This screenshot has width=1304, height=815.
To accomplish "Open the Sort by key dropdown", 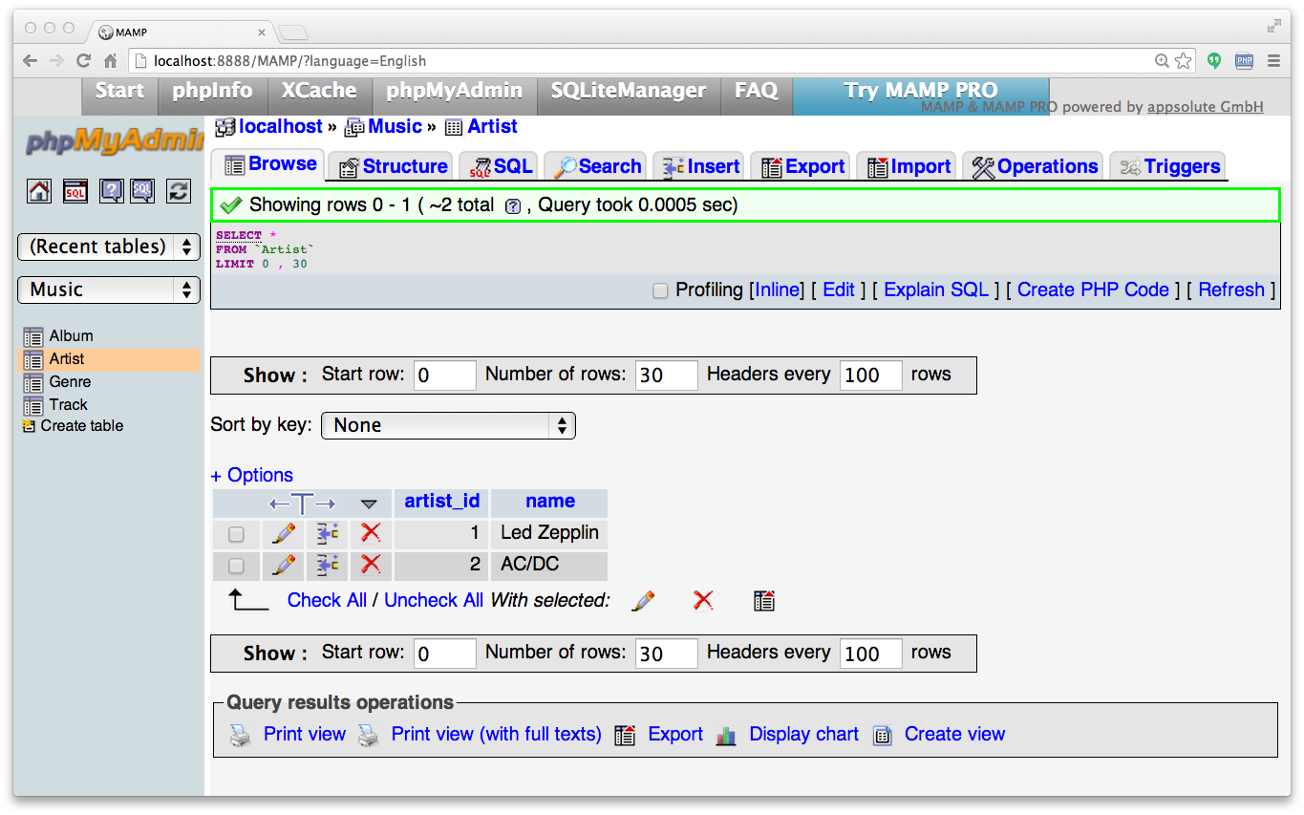I will click(448, 425).
